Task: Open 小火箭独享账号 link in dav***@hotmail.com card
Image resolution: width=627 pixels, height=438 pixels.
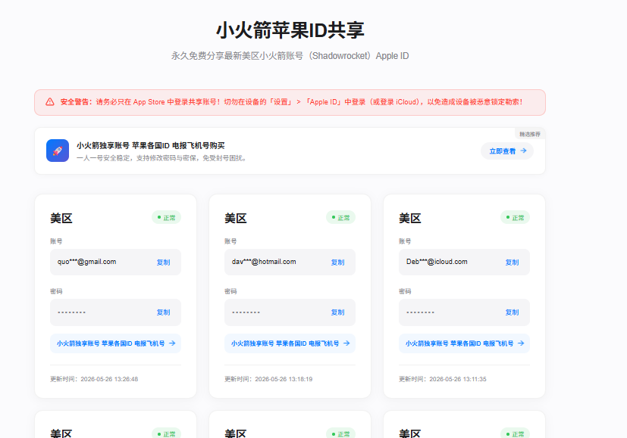Action: 290,343
